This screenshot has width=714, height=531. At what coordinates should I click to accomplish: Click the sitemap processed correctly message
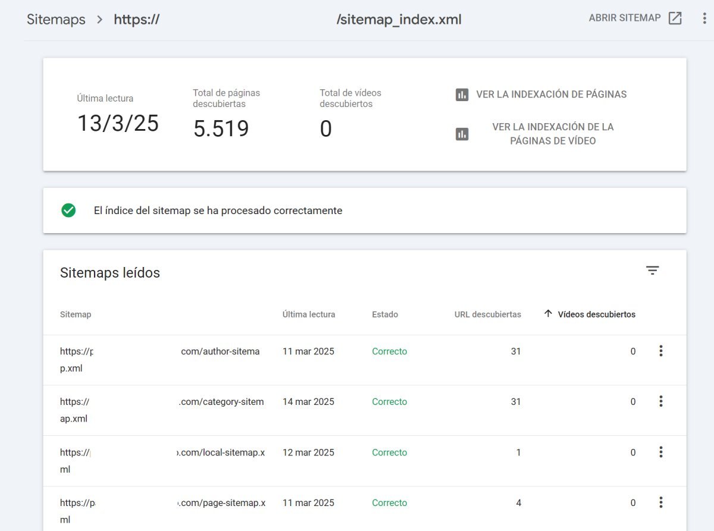point(218,210)
